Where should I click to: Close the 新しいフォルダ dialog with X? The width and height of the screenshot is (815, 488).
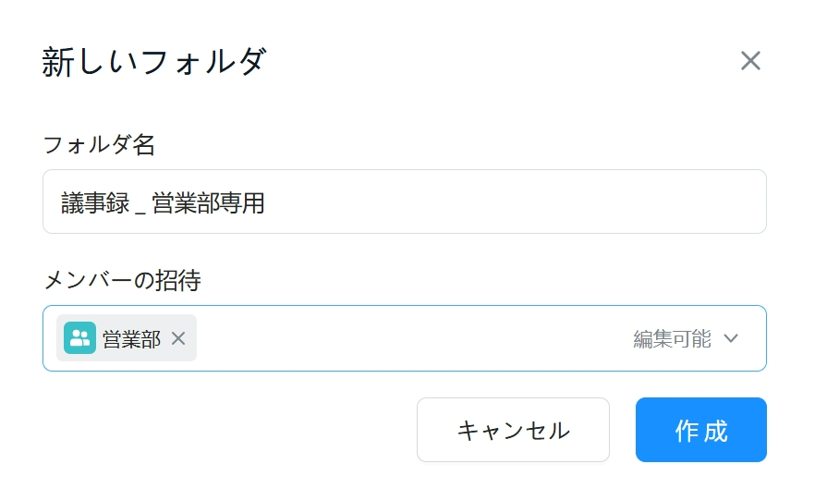[x=750, y=61]
